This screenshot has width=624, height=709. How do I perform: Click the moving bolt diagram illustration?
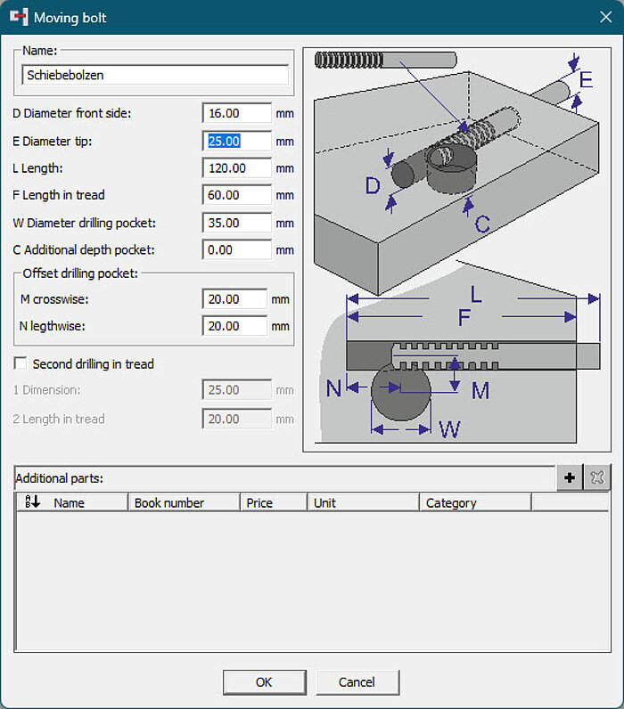pos(456,249)
